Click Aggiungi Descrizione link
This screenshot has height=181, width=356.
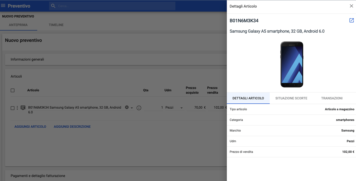coord(72,127)
